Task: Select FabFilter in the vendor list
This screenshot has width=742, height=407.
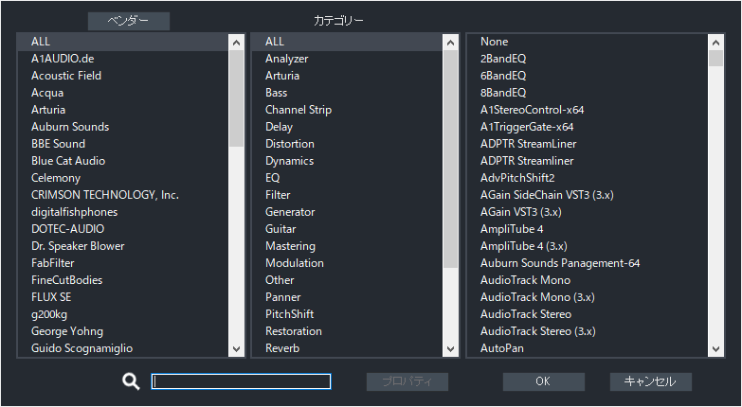Action: pyautogui.click(x=53, y=263)
